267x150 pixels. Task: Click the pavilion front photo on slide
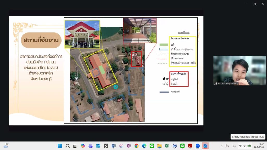82,34
